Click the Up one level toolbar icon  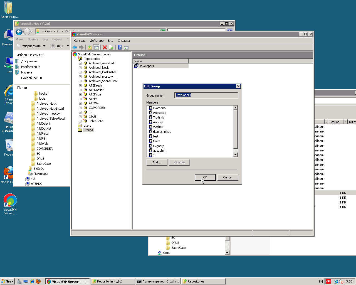(x=90, y=47)
